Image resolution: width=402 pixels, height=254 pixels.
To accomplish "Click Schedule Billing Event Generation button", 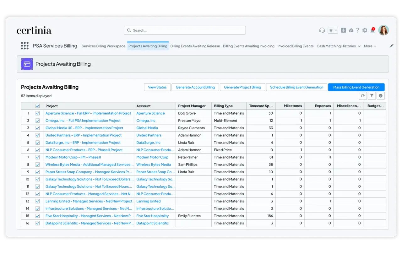I will tap(296, 87).
